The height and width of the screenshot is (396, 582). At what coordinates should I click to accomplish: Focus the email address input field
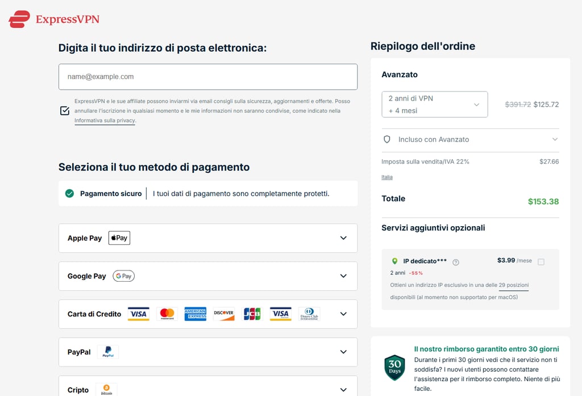(x=208, y=77)
